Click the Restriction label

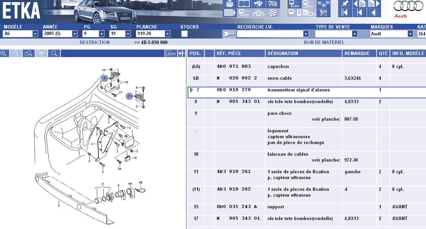click(94, 42)
